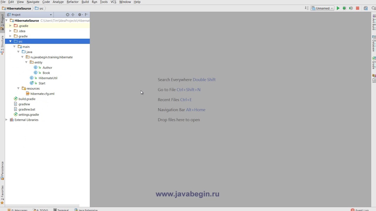Collapse all icon in Project panel header
Viewport: 376px width, 211px height.
[x=73, y=15]
